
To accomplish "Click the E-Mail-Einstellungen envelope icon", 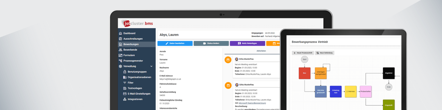I will [125, 94].
